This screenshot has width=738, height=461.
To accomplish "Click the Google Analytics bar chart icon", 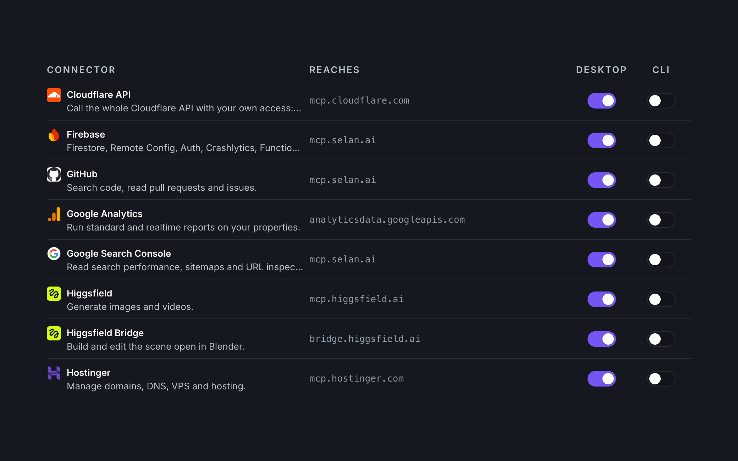I will coord(54,214).
